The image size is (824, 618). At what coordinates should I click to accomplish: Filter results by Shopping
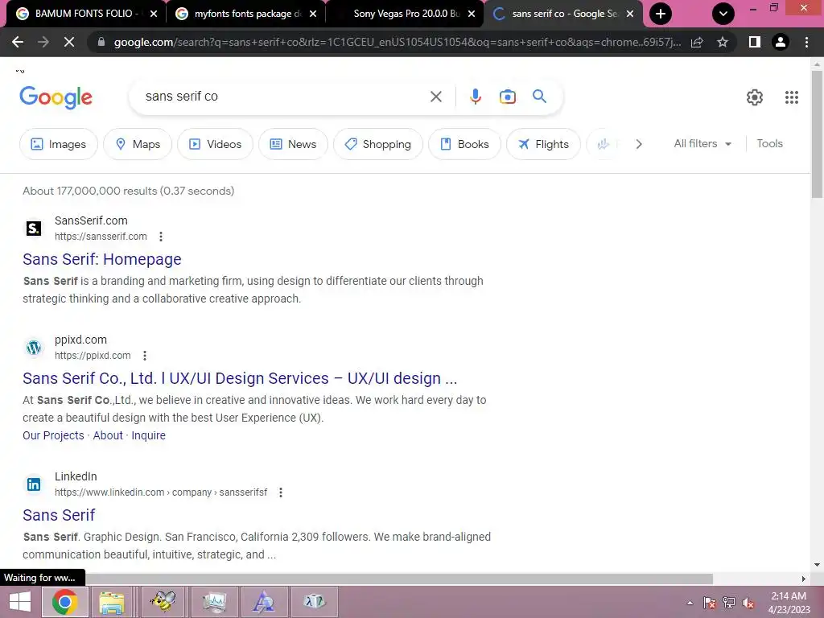[x=378, y=144]
